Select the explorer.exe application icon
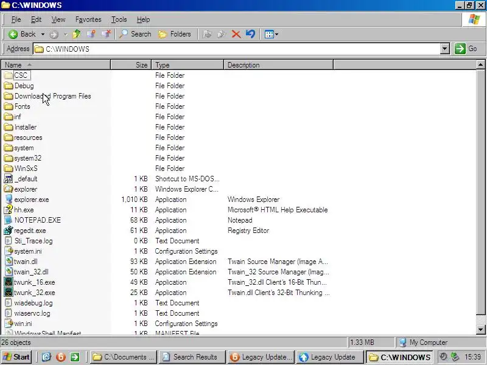The height and width of the screenshot is (365, 487). click(x=9, y=200)
